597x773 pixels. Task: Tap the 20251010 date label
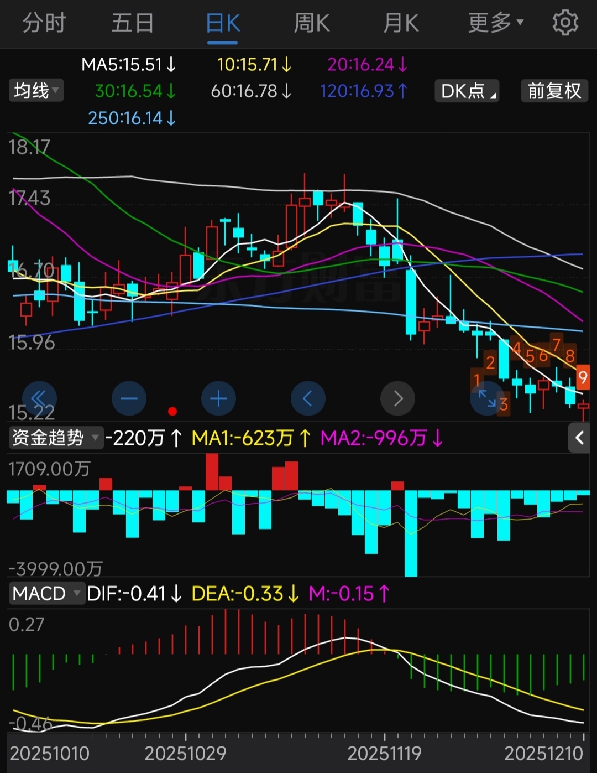pos(50,754)
